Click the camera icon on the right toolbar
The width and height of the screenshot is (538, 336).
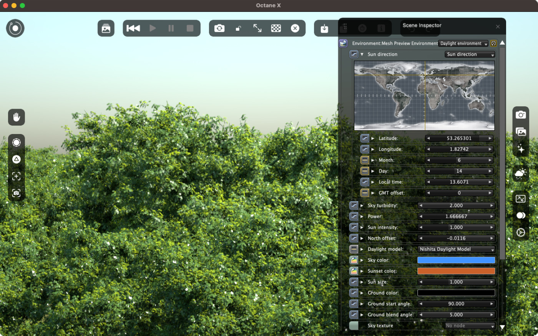click(521, 115)
